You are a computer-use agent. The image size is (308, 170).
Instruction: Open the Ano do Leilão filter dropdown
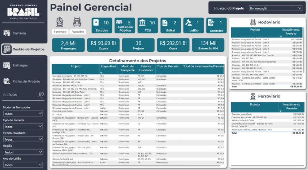tap(23, 165)
